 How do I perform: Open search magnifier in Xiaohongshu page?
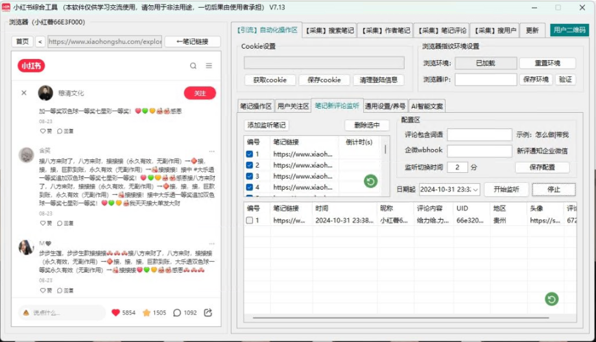coord(193,65)
